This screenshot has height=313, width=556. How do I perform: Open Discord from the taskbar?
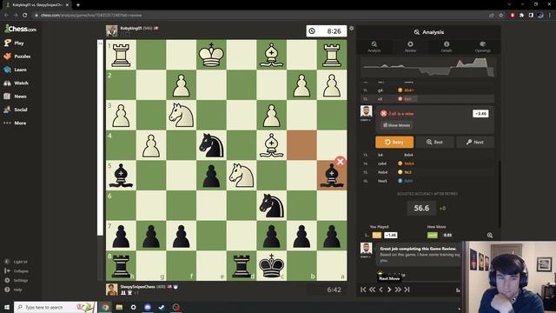(148, 307)
